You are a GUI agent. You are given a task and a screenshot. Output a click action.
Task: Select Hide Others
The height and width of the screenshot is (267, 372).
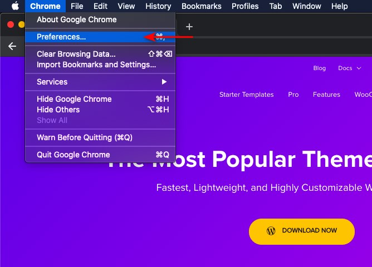point(100,110)
